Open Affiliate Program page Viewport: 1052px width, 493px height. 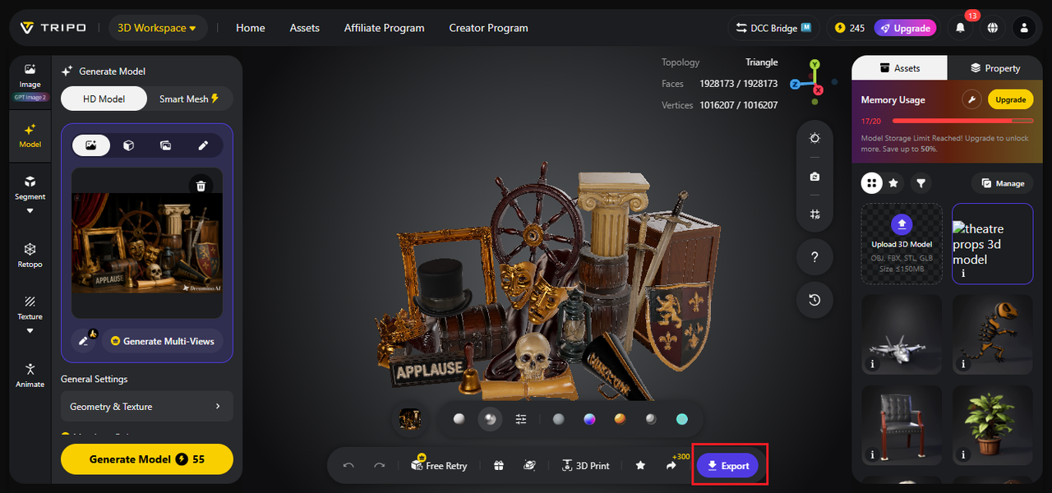pos(384,28)
